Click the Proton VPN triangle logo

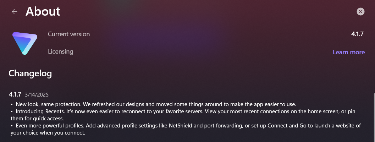[25, 43]
